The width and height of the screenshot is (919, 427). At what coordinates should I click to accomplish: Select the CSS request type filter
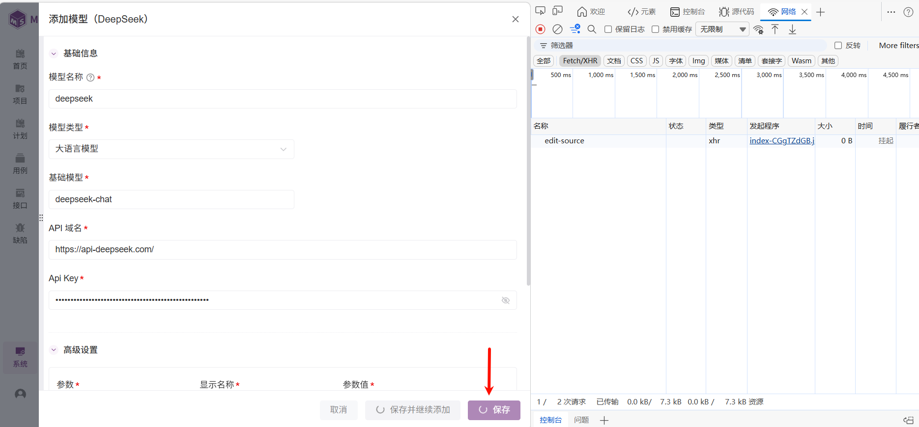tap(636, 61)
